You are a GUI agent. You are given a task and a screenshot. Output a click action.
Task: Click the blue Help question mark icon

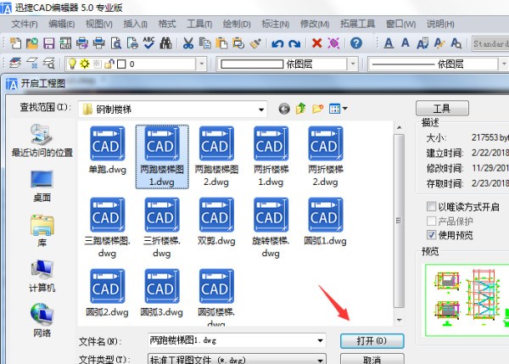pyautogui.click(x=356, y=43)
